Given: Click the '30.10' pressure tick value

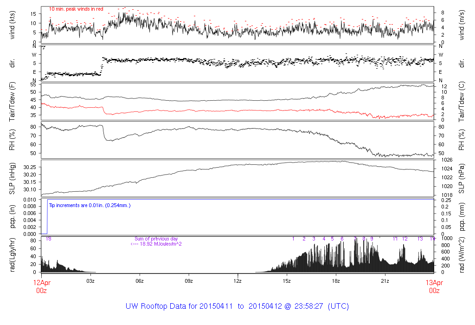Looking at the screenshot, I should (30, 189).
